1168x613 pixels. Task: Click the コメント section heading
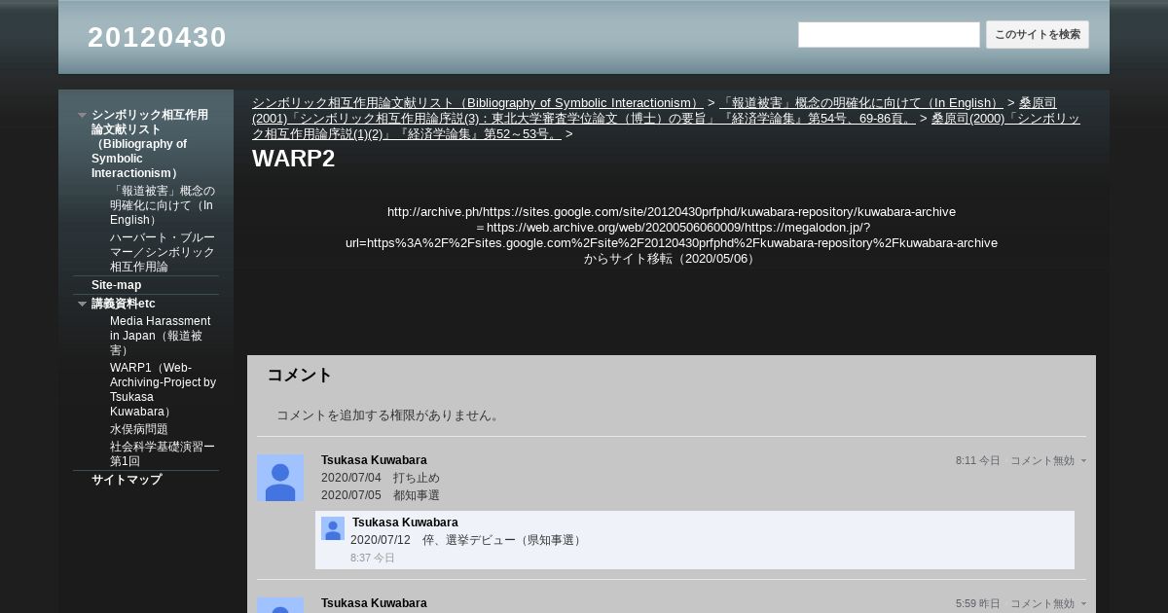point(300,375)
